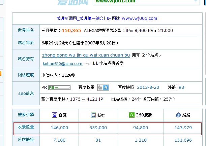206x146 pixels.
Task: Click the external links count 93
Action: 181,87
